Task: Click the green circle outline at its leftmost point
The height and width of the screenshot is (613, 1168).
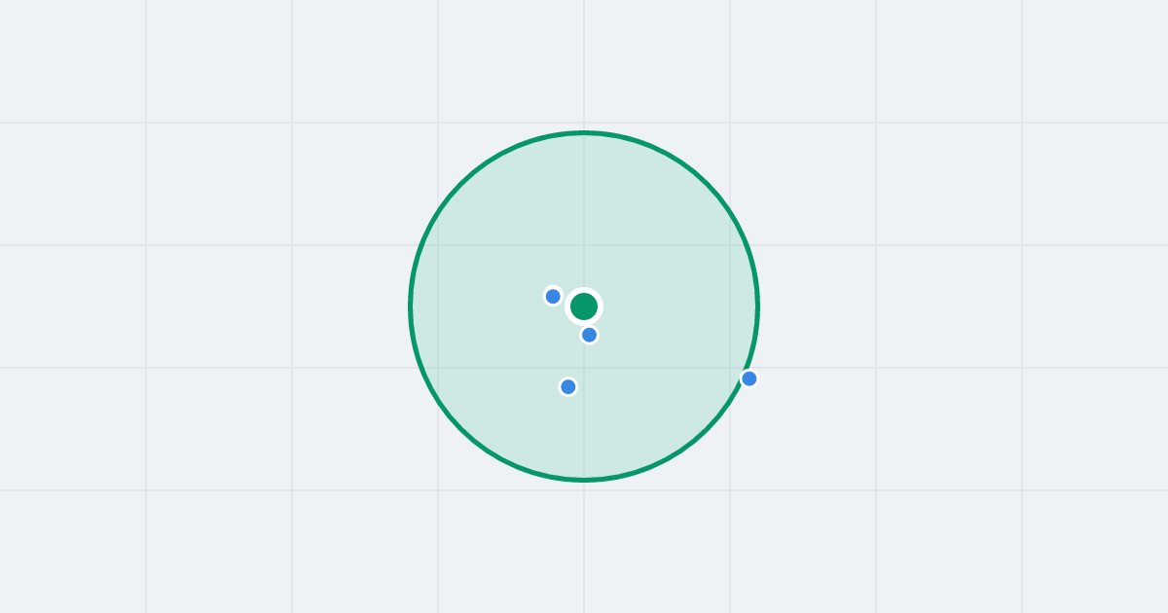Action: click(411, 306)
